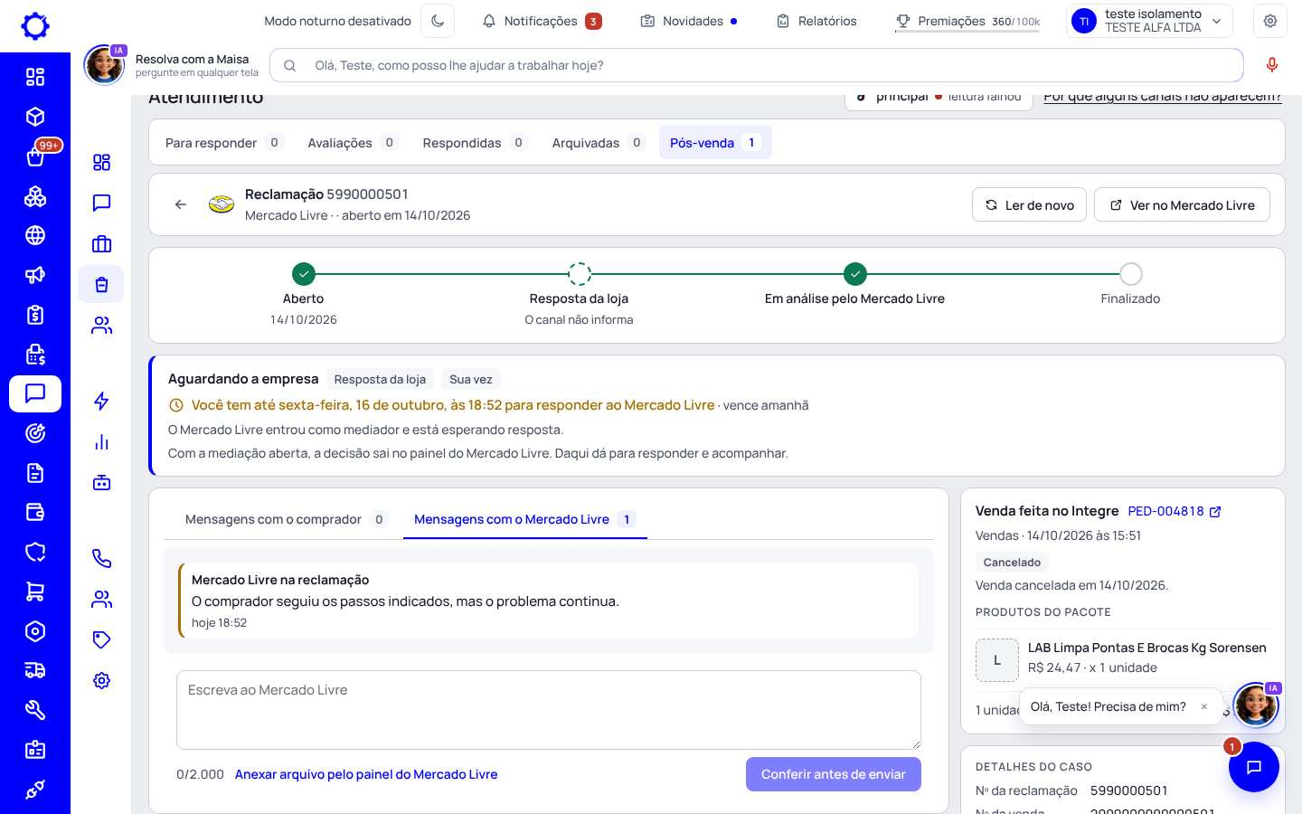Open Premiações trophy progress
This screenshot has height=814, width=1302.
pyautogui.click(x=967, y=21)
